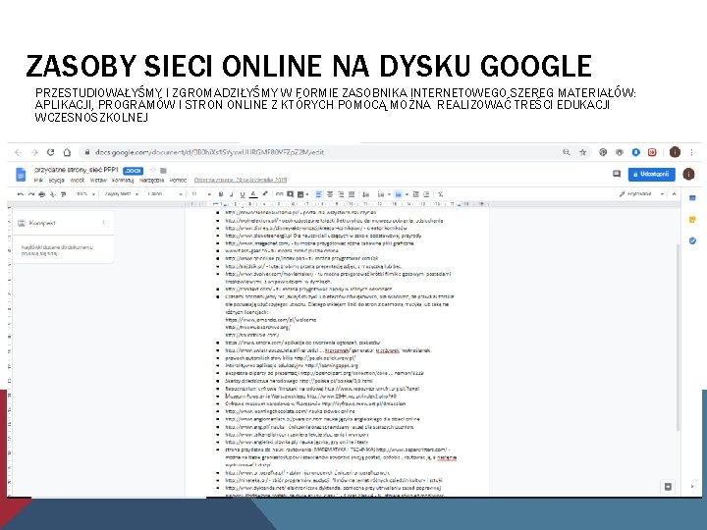
Task: Hide side panel with bottom right chevron
Action: (692, 486)
